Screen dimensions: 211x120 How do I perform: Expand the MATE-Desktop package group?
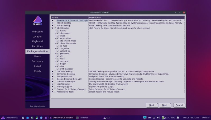coord(52,26)
